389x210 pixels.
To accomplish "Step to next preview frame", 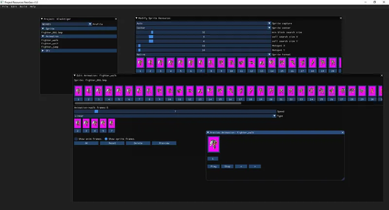I will [255, 166].
